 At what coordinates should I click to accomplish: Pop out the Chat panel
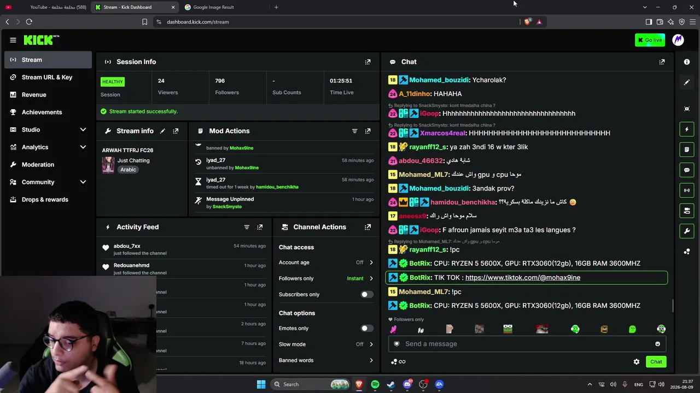[x=662, y=62]
